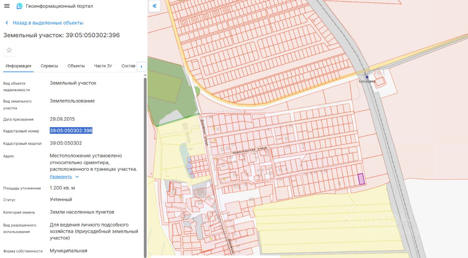Go back via the left chevron arrow

(7, 23)
